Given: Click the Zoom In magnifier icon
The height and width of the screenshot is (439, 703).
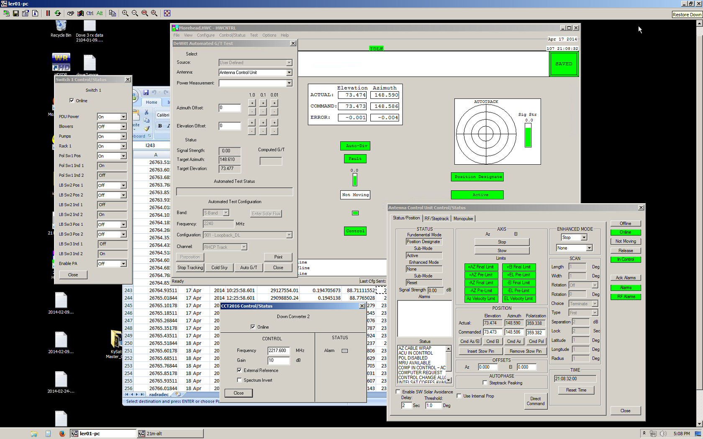Looking at the screenshot, I should pyautogui.click(x=125, y=13).
